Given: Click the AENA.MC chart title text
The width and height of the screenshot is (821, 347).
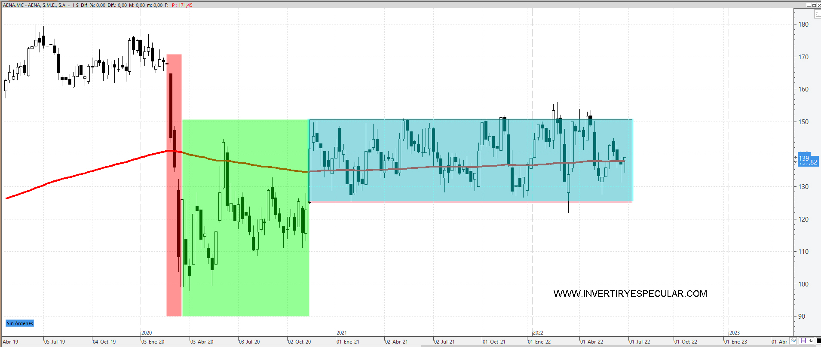Looking at the screenshot, I should pyautogui.click(x=34, y=5).
